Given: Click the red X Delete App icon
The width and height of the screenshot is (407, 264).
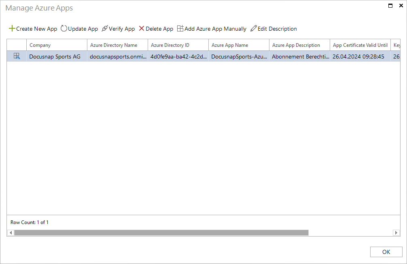Looking at the screenshot, I should [x=142, y=28].
